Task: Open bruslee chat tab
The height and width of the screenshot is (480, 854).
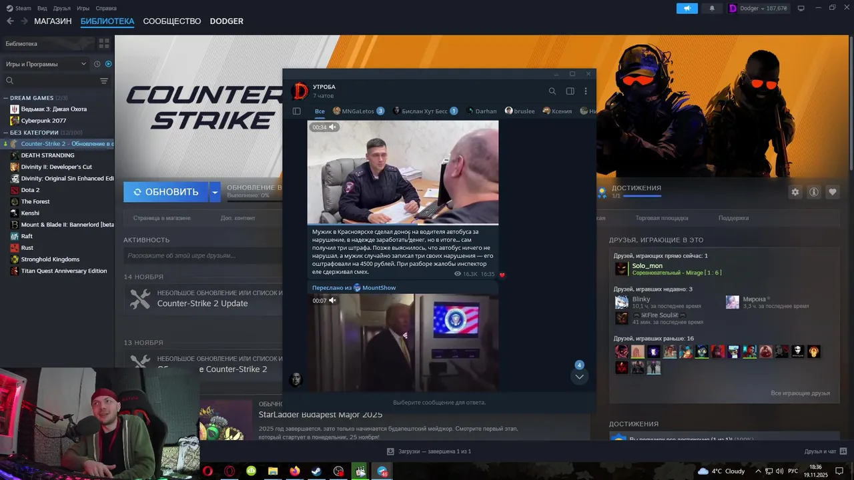Action: 520,111
